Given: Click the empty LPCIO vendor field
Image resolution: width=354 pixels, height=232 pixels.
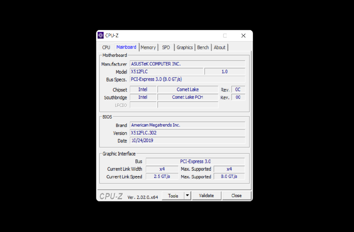Looking at the screenshot, I should click(x=143, y=105).
